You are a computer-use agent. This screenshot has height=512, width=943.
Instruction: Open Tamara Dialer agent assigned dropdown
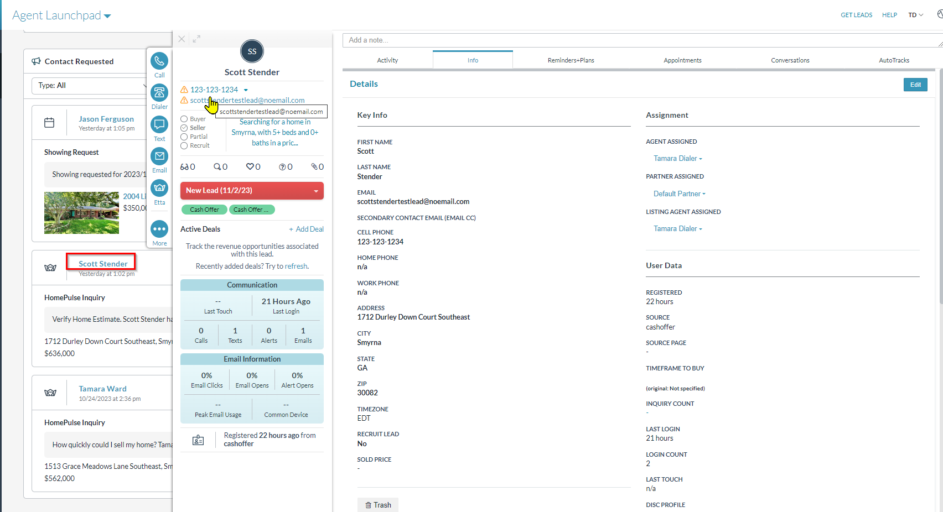(x=677, y=159)
